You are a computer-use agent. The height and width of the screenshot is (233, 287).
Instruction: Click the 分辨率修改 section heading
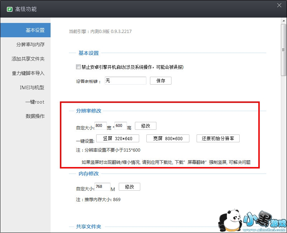click(x=89, y=111)
